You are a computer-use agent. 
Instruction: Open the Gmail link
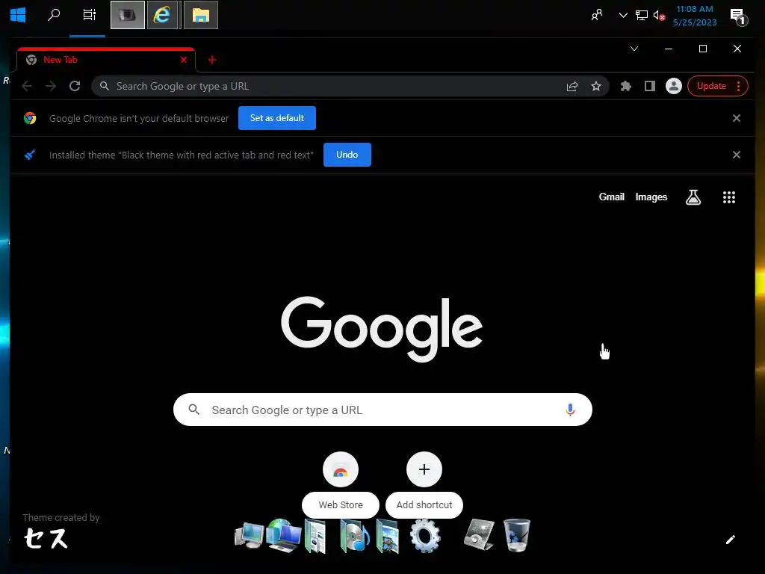(x=611, y=197)
